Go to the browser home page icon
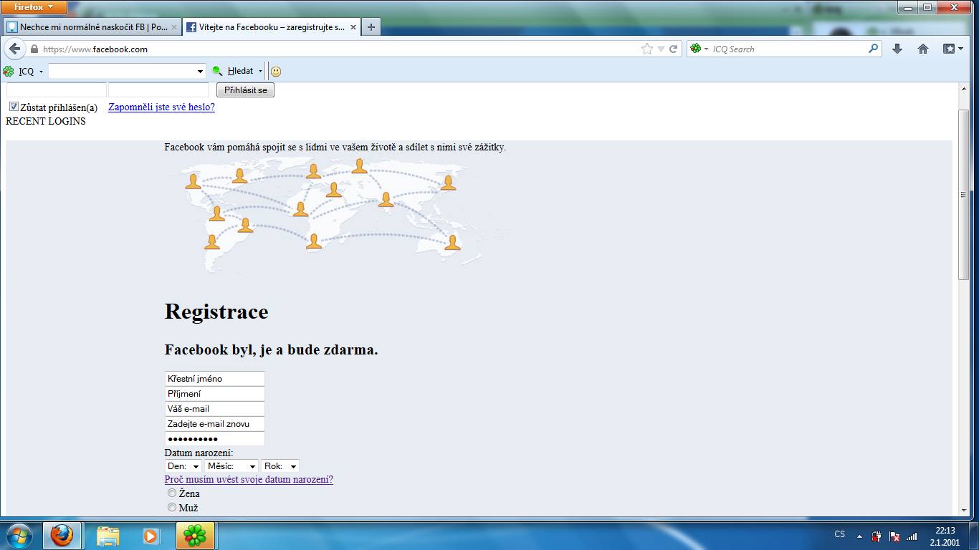Viewport: 979px width, 550px height. (x=923, y=49)
